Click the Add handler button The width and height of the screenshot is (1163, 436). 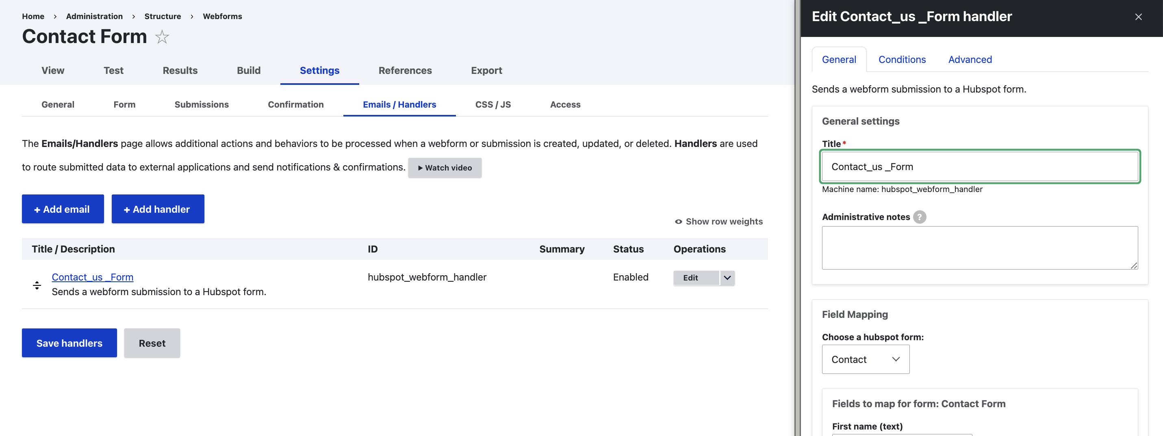point(158,209)
